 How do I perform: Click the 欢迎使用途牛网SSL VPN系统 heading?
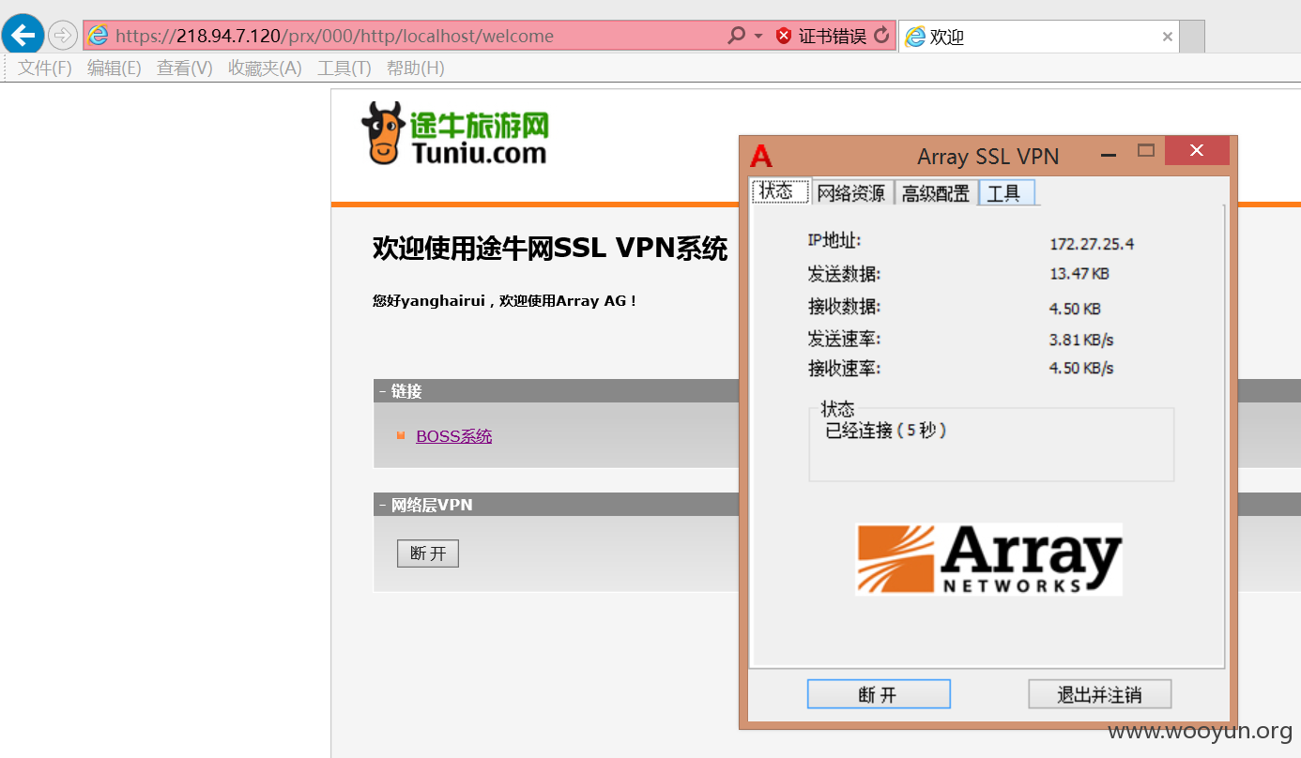[550, 249]
